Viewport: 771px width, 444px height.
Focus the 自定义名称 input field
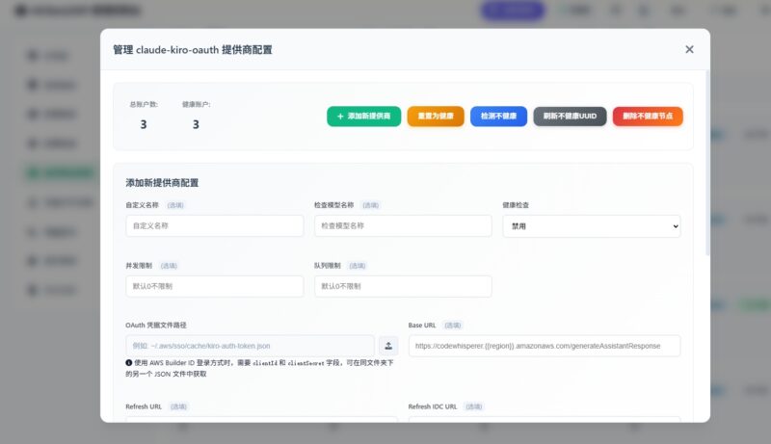(214, 226)
